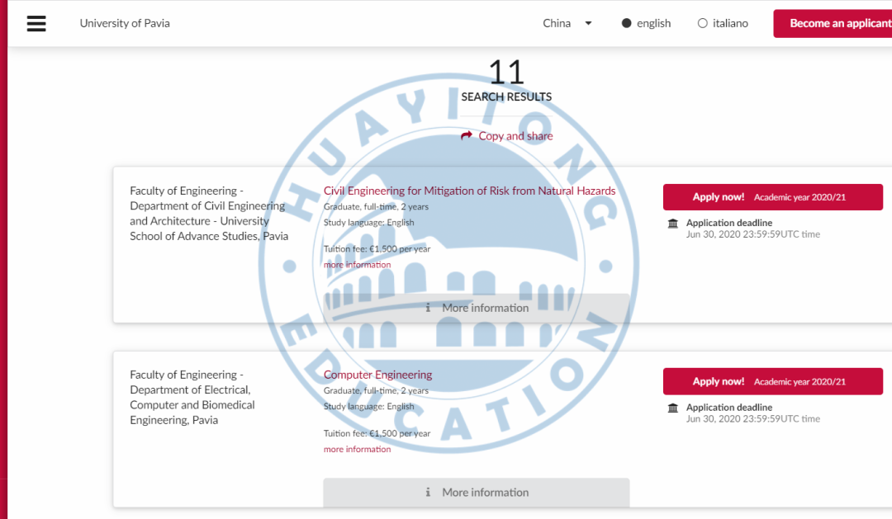The height and width of the screenshot is (519, 892).
Task: Click Computer Engineering 'Jun 30, 2020 23:59:59UTC time' text
Action: (753, 419)
